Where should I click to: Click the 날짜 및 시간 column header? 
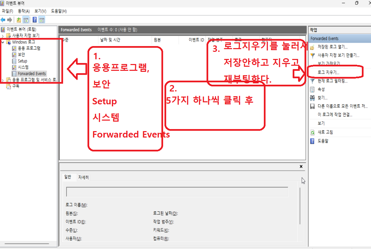(x=110, y=40)
